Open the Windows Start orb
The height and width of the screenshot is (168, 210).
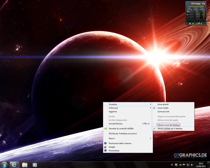coord(4,165)
